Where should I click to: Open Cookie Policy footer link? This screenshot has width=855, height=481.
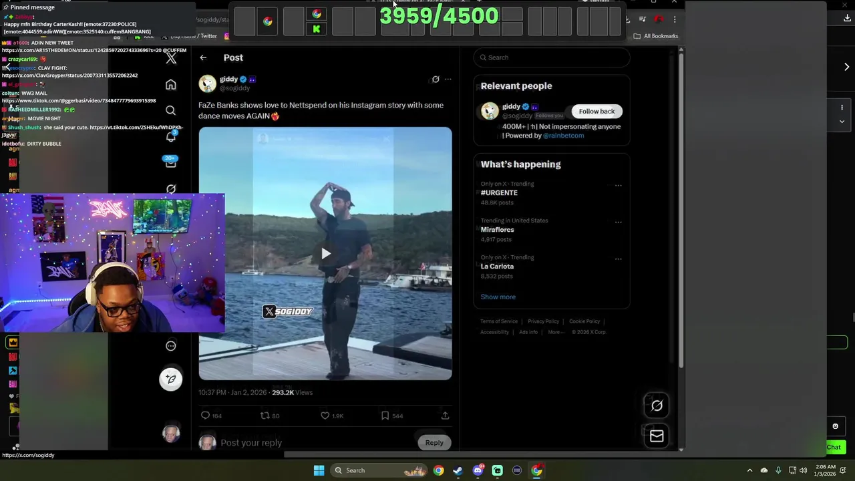click(x=584, y=321)
